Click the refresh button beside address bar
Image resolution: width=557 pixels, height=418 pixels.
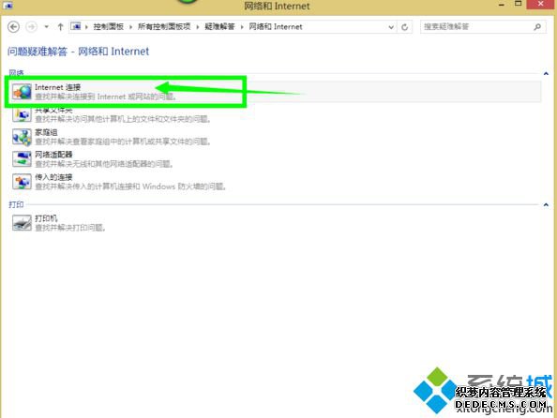(404, 27)
